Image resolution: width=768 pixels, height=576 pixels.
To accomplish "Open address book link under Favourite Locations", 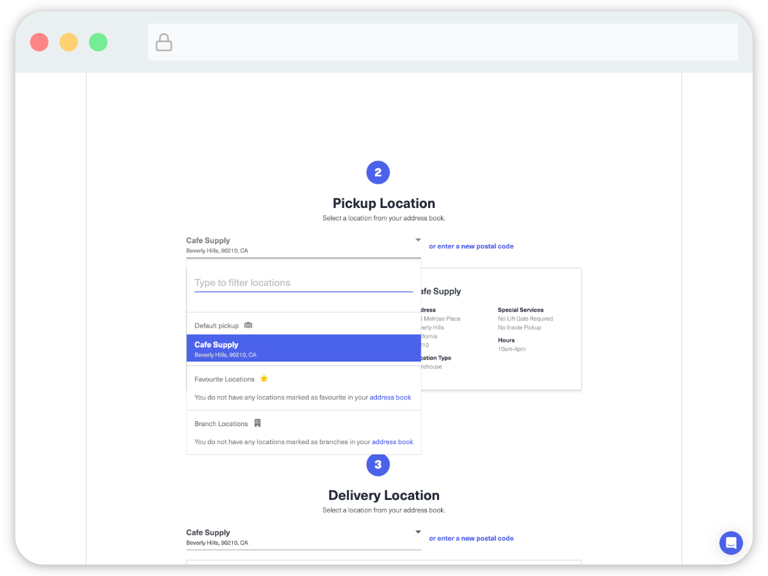I will tap(390, 397).
